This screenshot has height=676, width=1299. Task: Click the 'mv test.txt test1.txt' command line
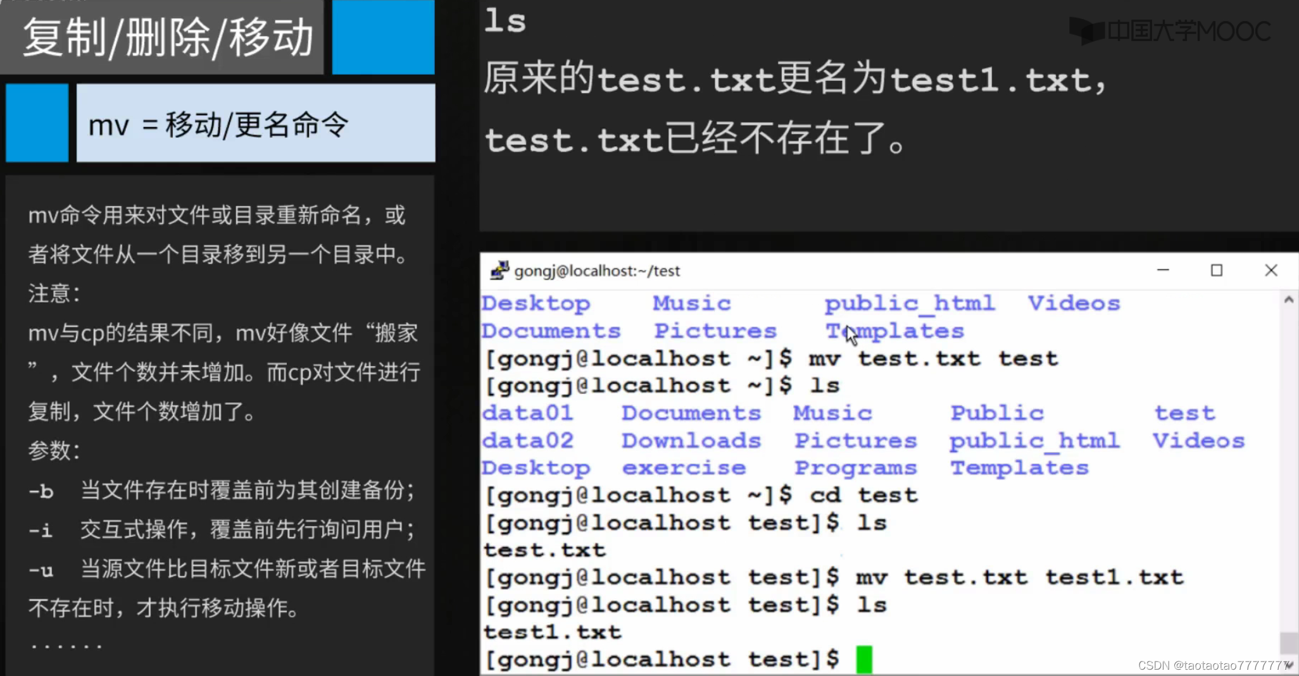tap(834, 577)
